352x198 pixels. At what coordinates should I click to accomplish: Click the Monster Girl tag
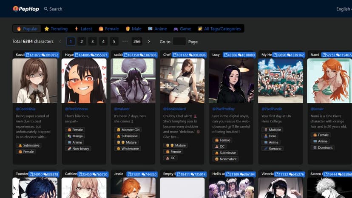[128, 130]
